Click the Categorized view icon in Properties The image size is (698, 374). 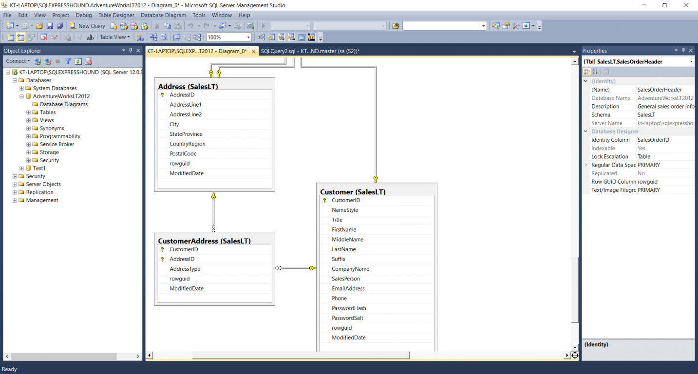[587, 72]
